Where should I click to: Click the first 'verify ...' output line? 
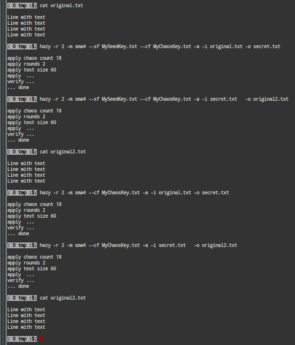21,81
